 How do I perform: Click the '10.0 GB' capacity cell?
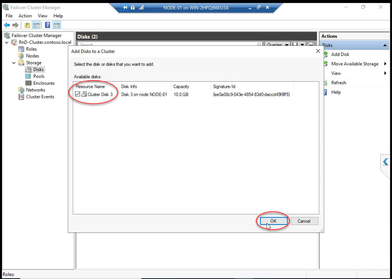pos(181,94)
